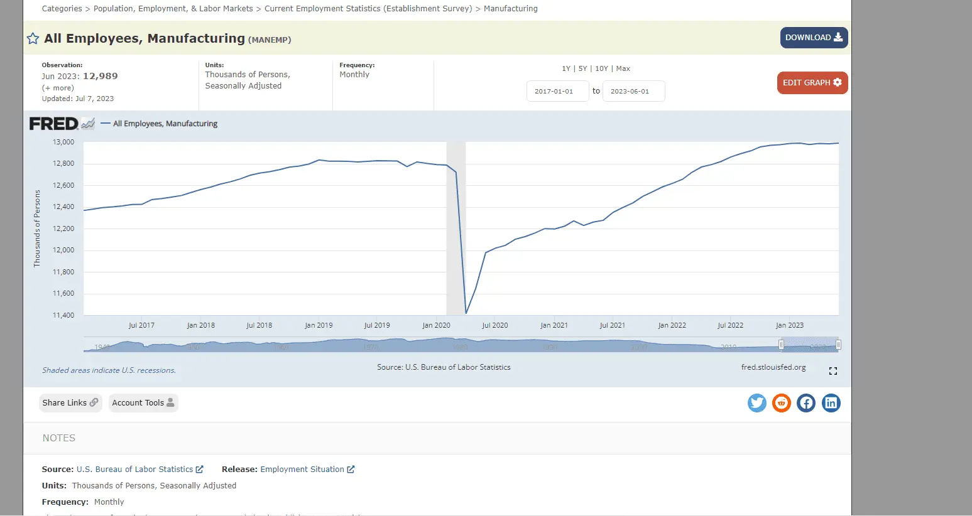Share the graph on Twitter

pos(756,403)
